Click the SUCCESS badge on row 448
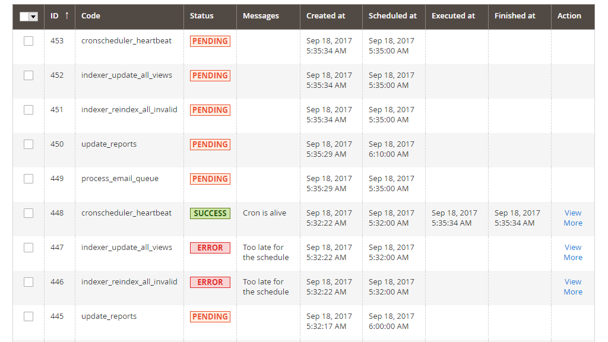608x342 pixels. pyautogui.click(x=210, y=213)
